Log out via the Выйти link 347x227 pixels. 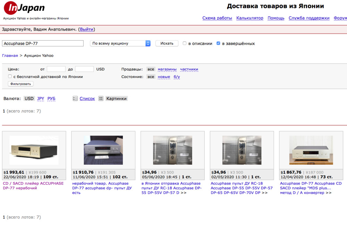coord(86,29)
